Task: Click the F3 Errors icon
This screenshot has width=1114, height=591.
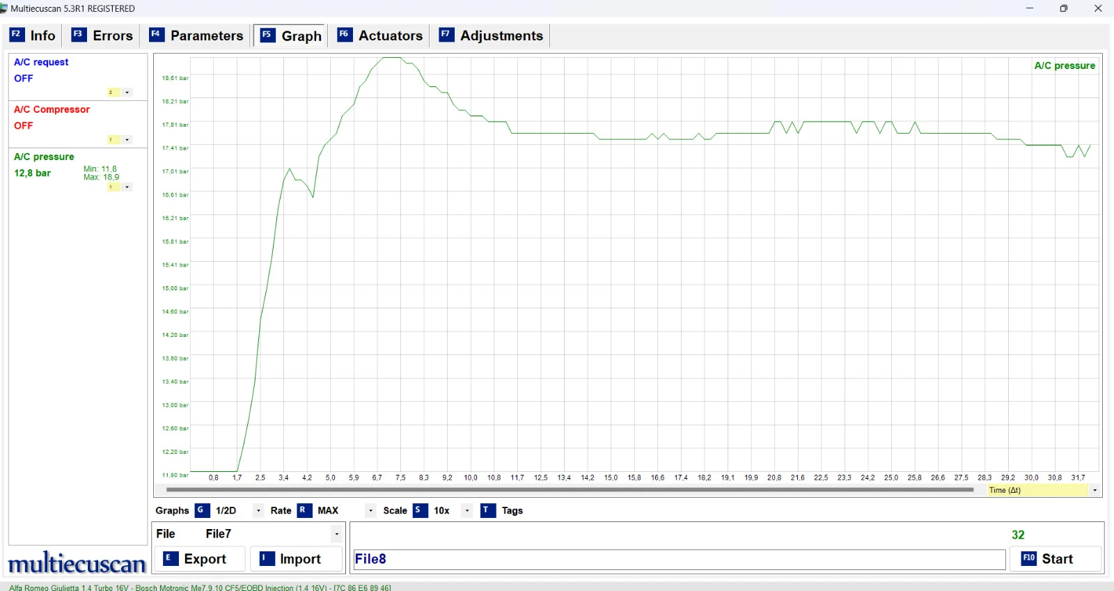Action: click(x=79, y=35)
